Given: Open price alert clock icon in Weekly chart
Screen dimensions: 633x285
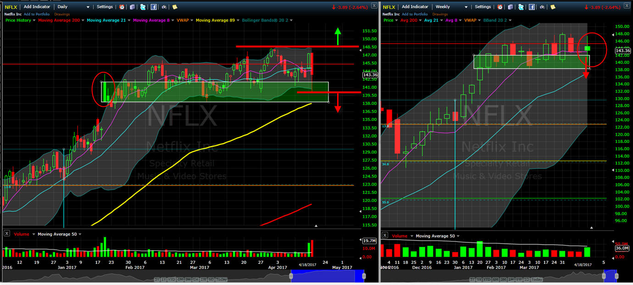Looking at the screenshot, I should tap(500, 7).
